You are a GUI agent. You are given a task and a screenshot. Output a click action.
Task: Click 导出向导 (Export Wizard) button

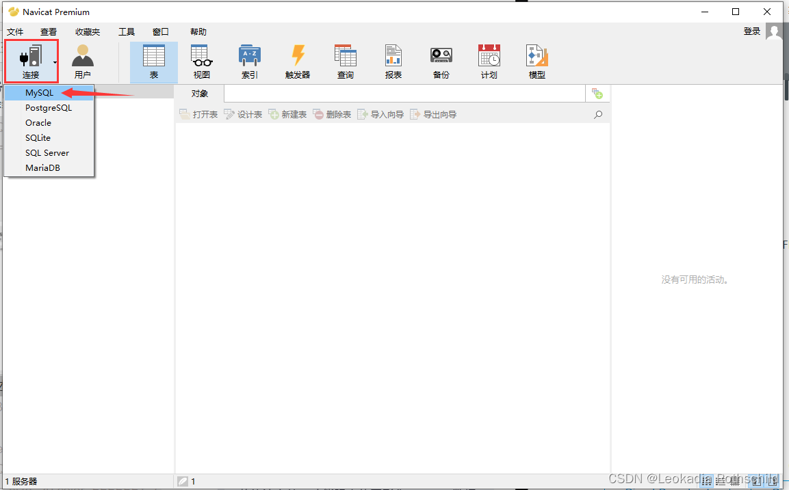coord(433,115)
